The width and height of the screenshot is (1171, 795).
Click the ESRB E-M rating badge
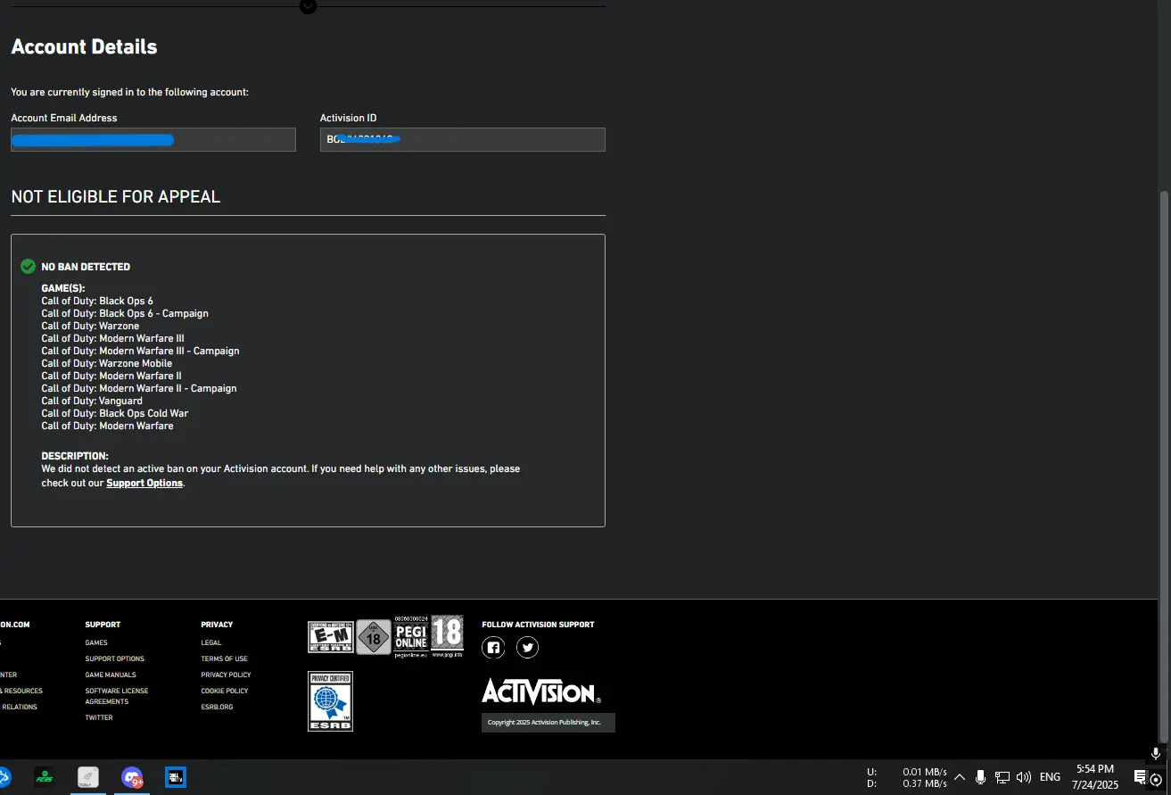click(x=330, y=637)
